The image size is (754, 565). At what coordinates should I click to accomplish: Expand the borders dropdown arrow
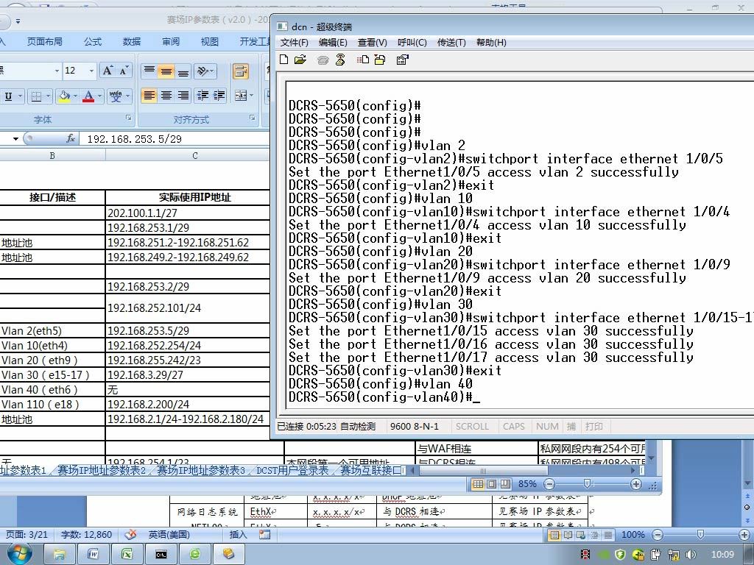pos(48,96)
